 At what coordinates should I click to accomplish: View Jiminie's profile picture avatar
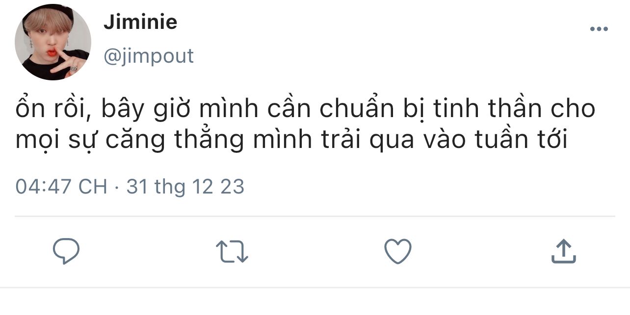53,42
